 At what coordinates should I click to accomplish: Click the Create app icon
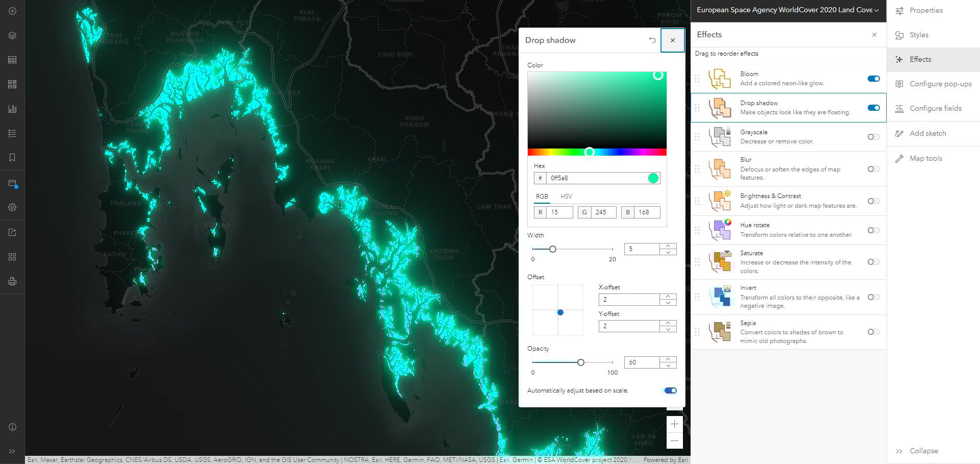point(12,257)
